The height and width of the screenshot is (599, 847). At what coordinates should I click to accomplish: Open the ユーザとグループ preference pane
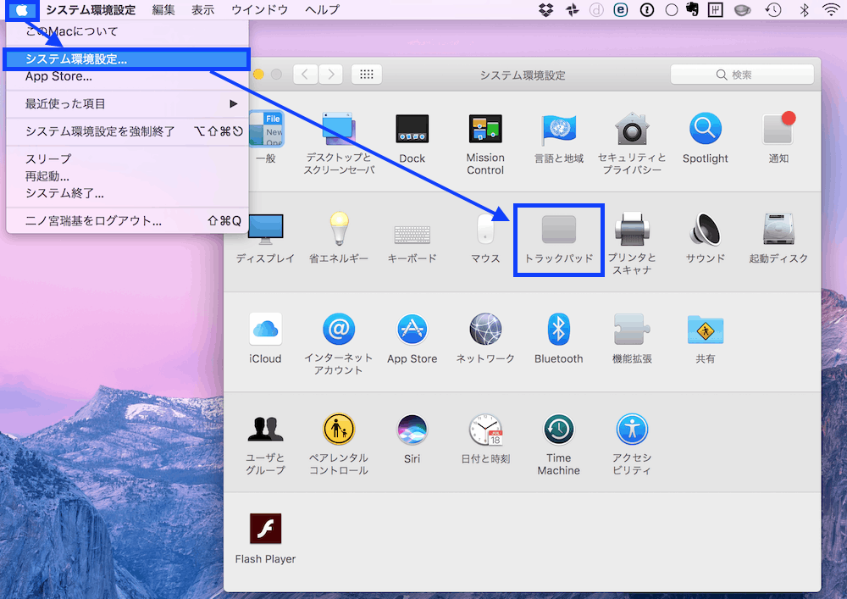click(265, 444)
